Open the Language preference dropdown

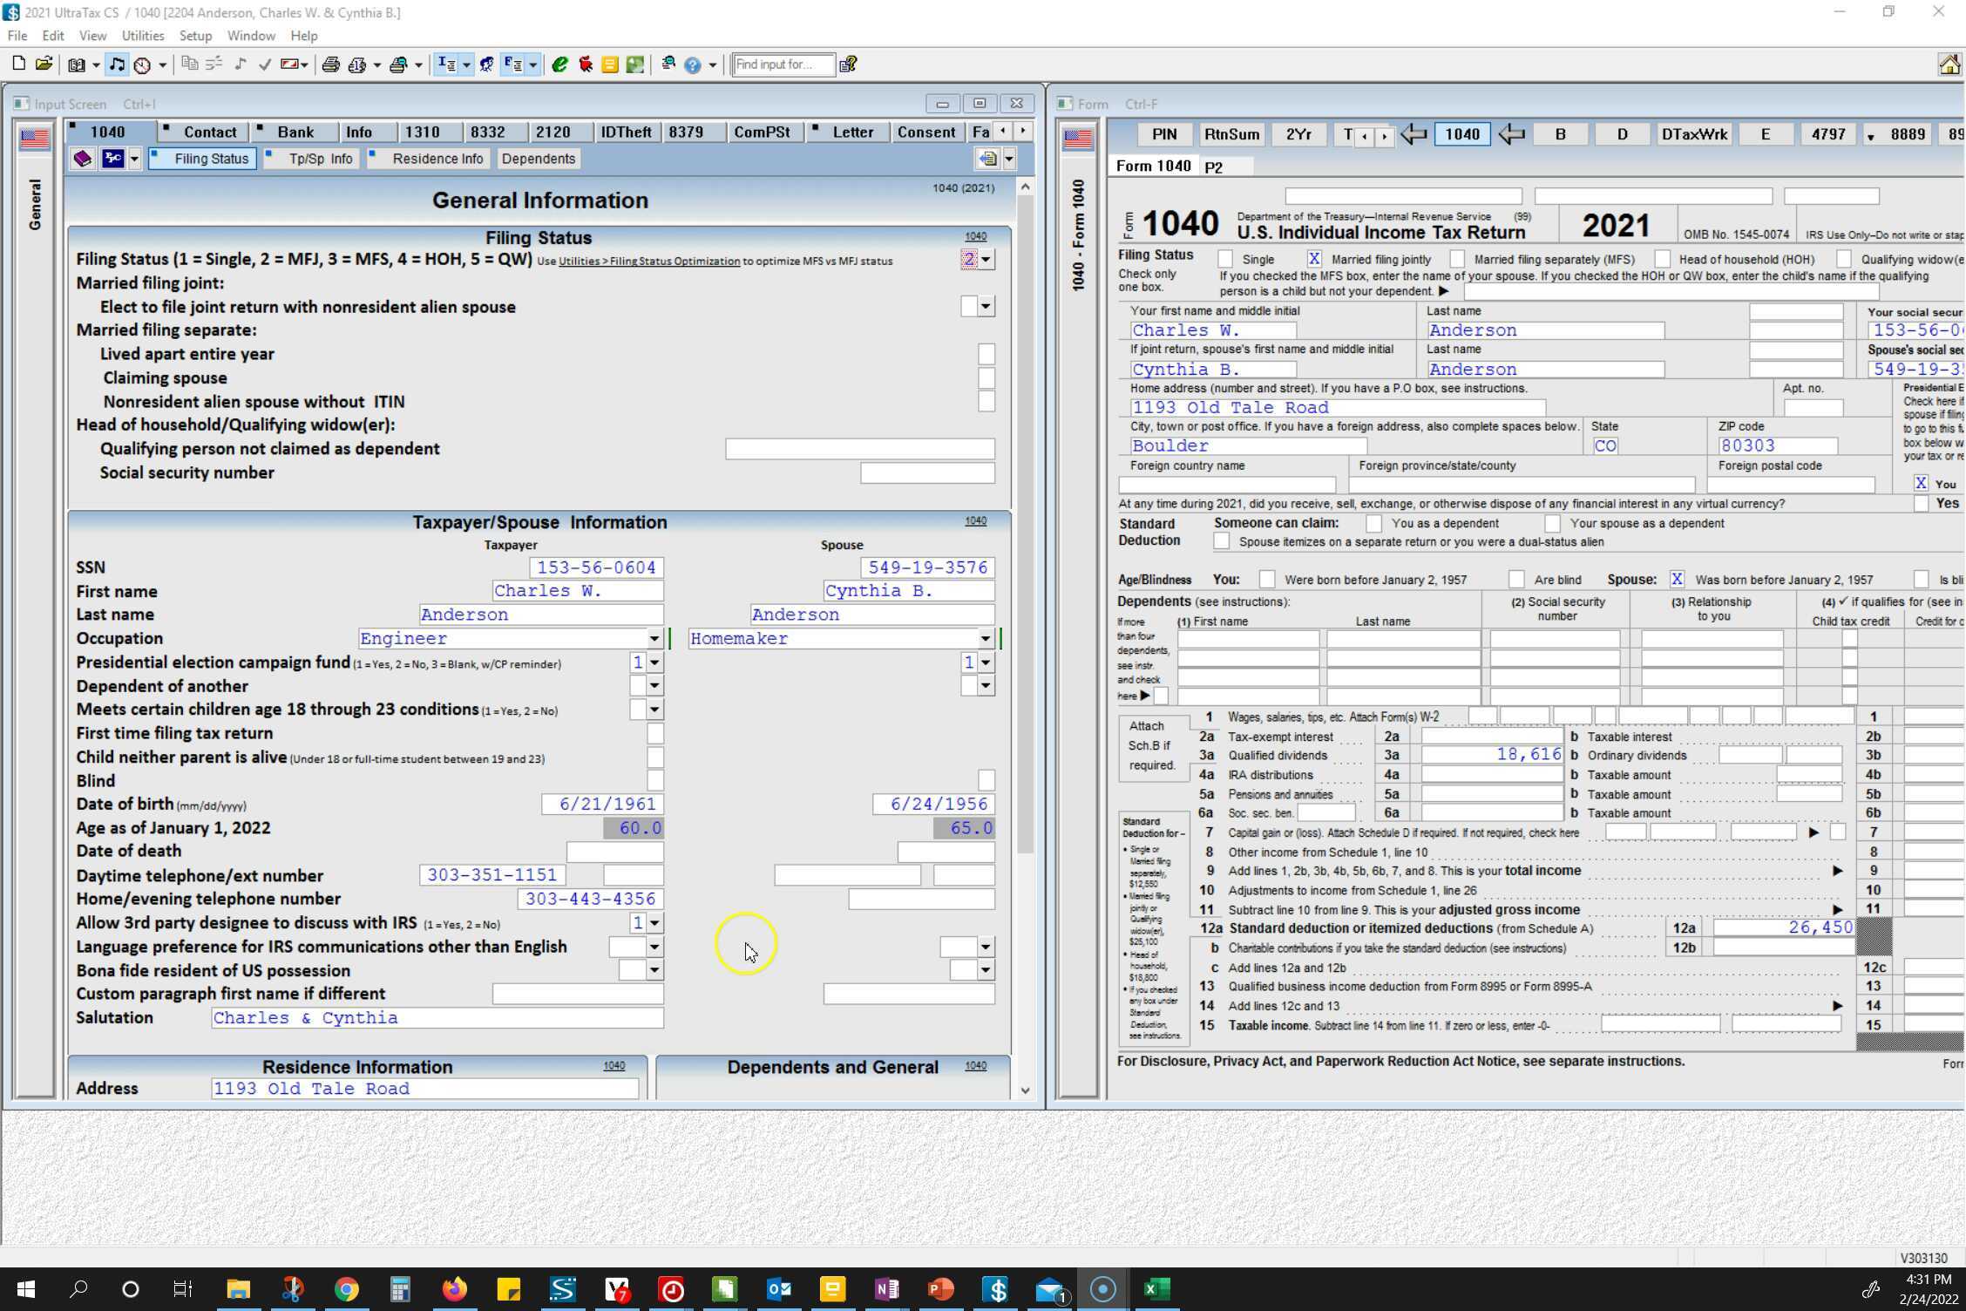click(653, 947)
